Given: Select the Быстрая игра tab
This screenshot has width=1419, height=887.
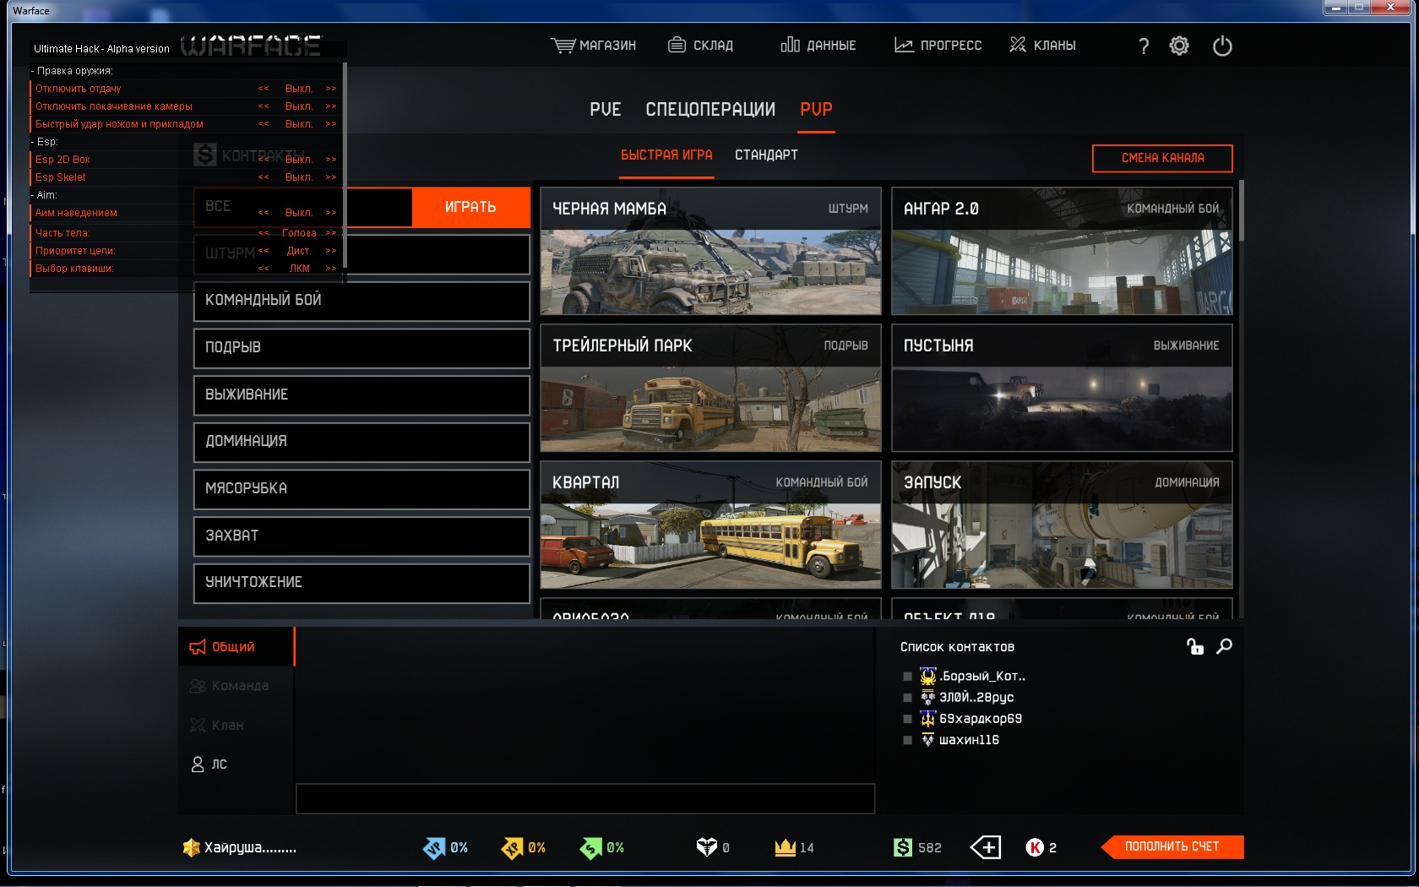Looking at the screenshot, I should click(666, 155).
